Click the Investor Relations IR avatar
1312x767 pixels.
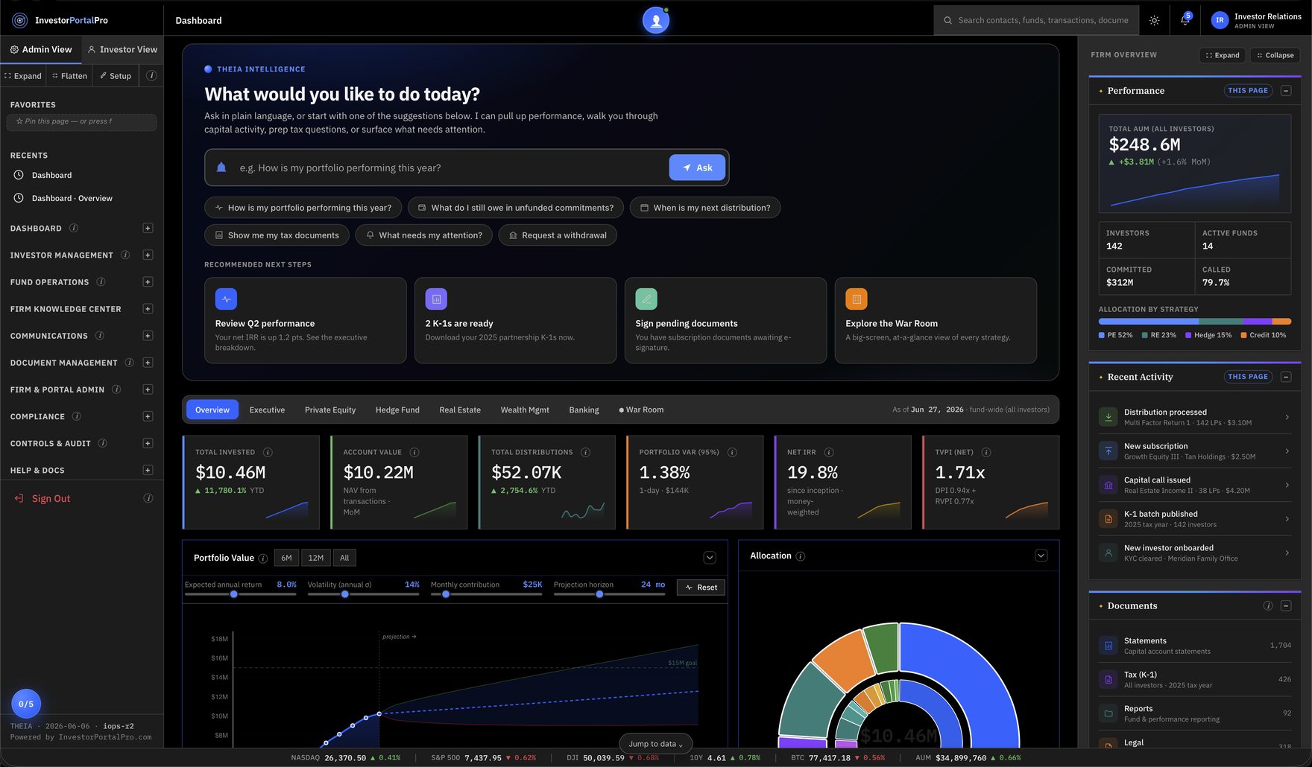[1220, 20]
